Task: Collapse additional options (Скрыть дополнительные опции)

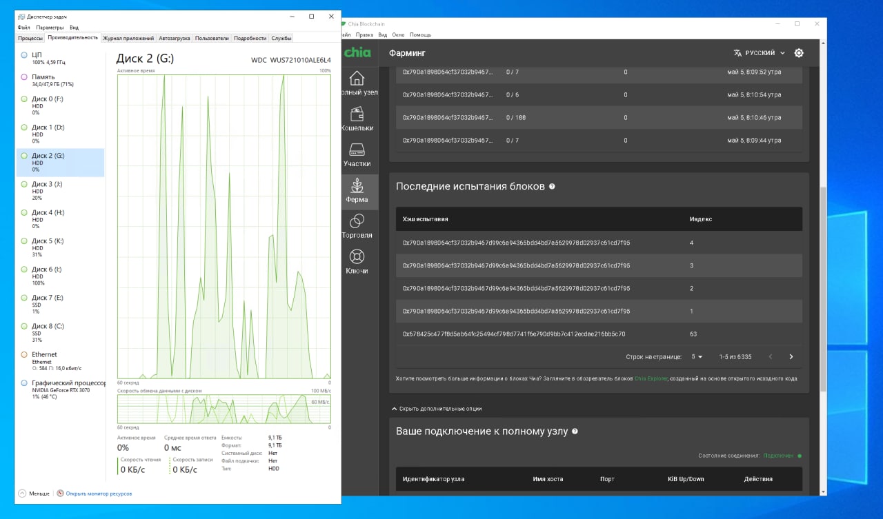Action: 437,409
